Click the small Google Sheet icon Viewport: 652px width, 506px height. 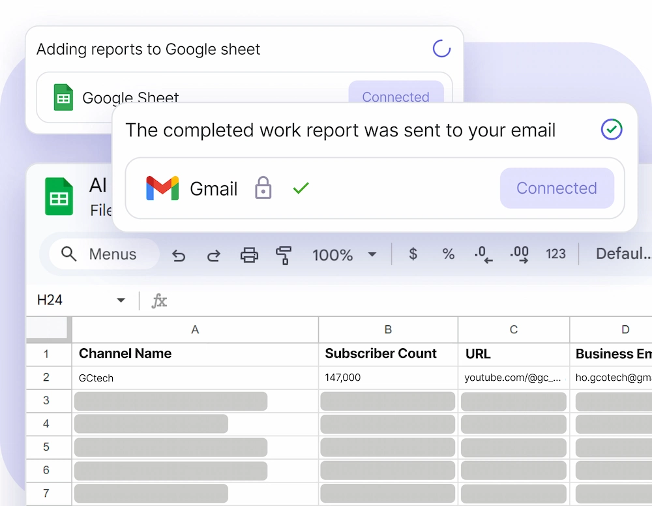click(63, 97)
